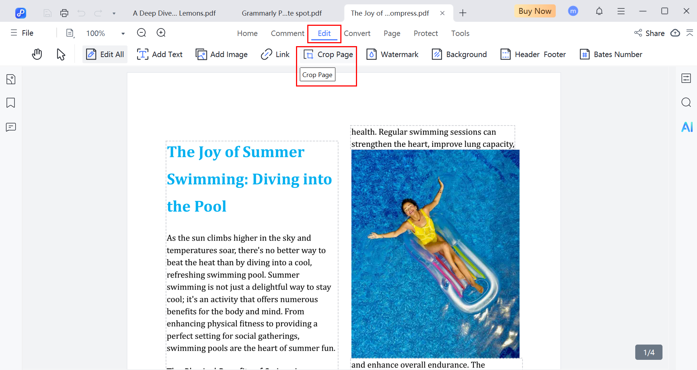Select the arrow selection tool

pyautogui.click(x=61, y=55)
